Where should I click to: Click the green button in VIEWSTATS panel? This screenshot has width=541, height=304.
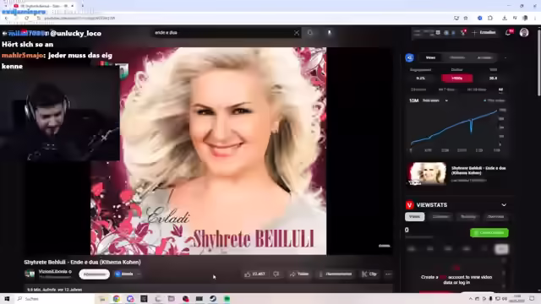489,233
